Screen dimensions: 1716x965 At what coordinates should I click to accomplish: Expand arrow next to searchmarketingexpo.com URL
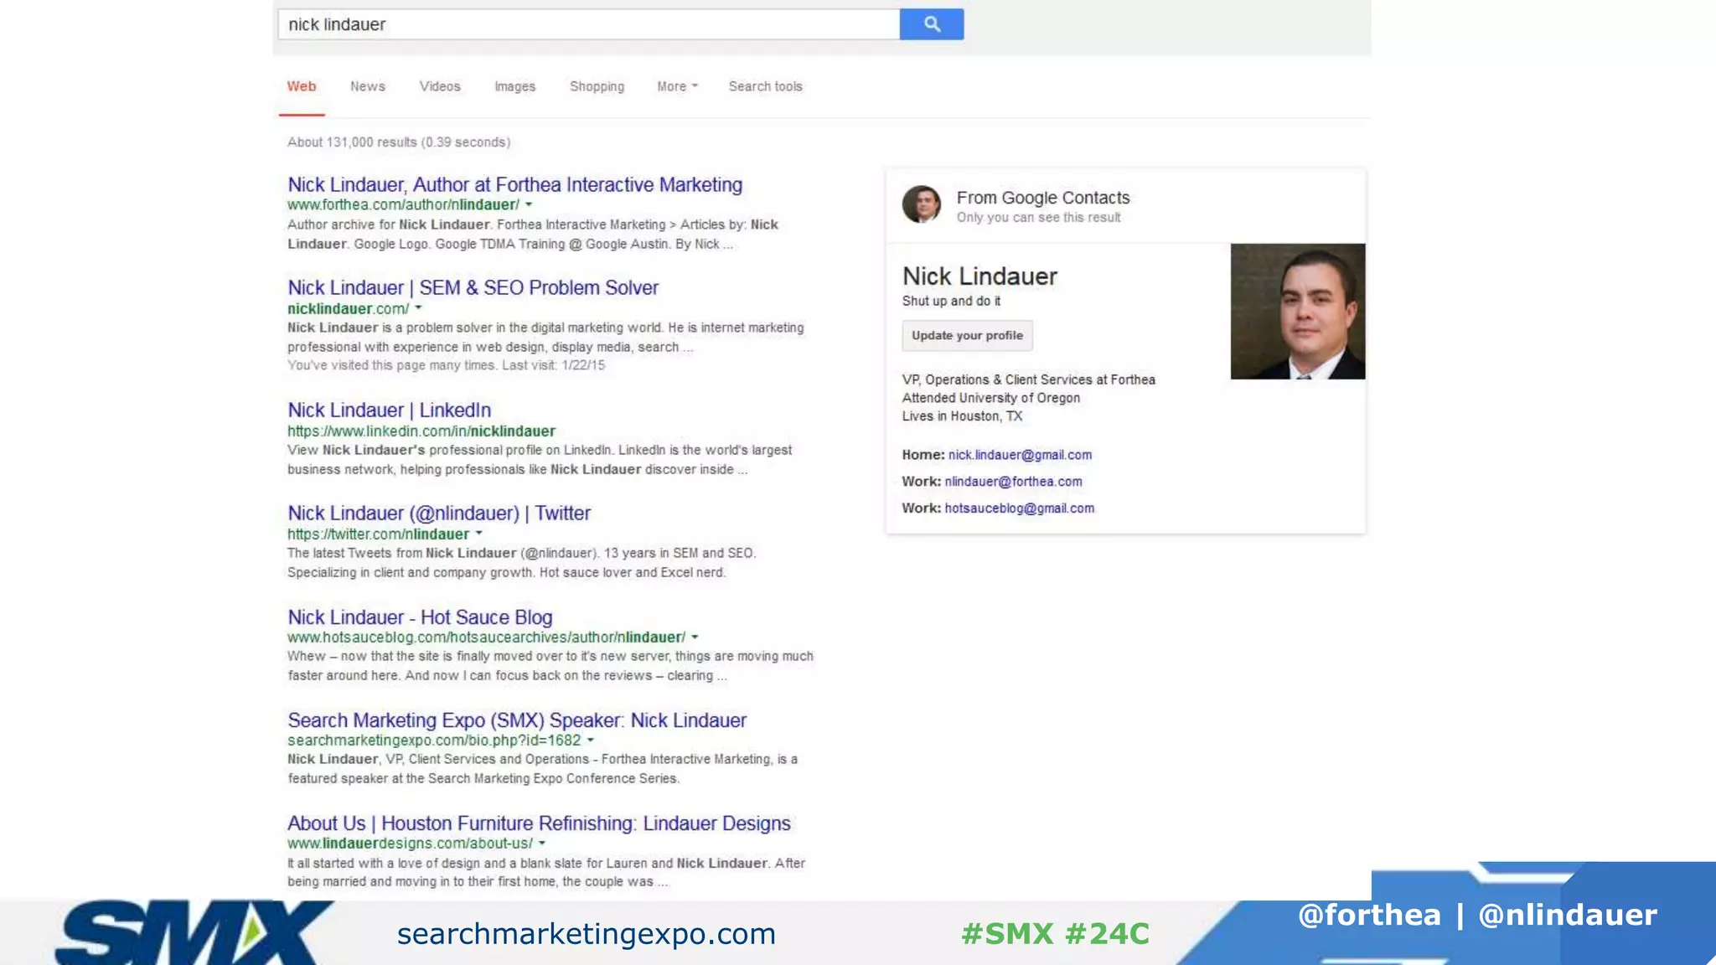pyautogui.click(x=591, y=741)
